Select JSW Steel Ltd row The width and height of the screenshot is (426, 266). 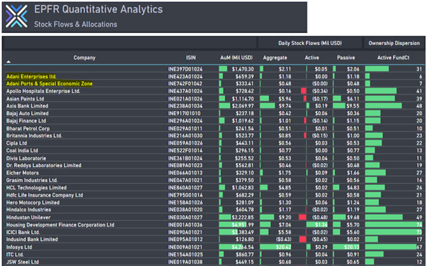(214, 262)
